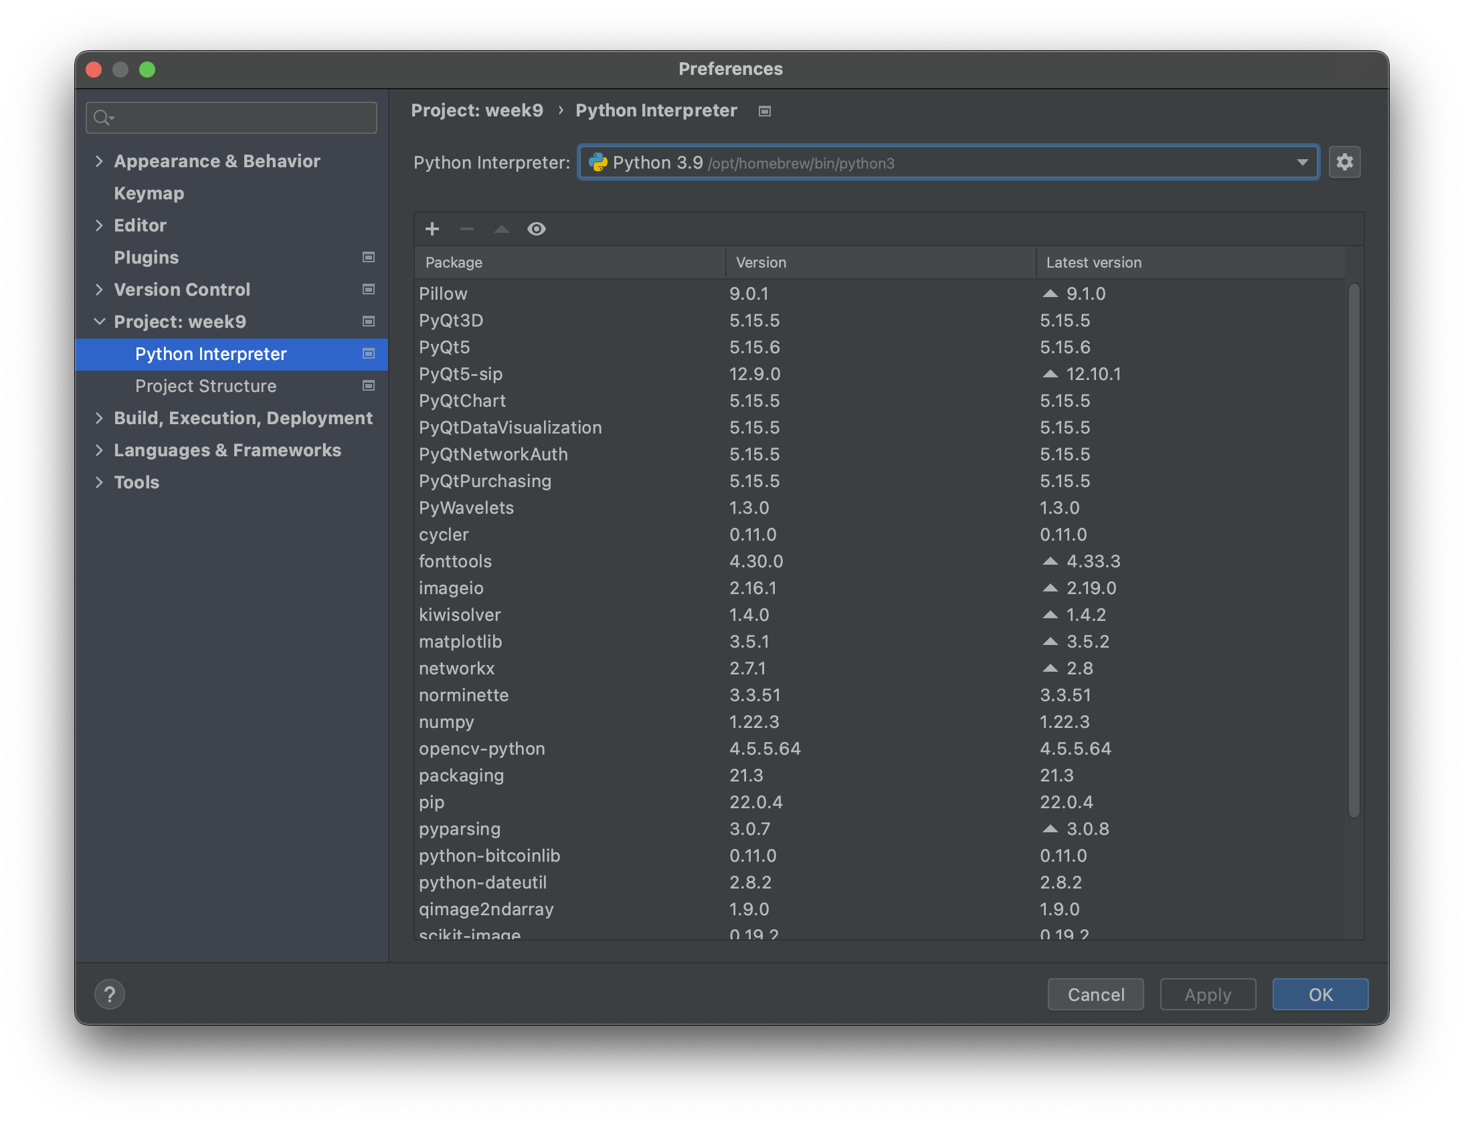This screenshot has width=1464, height=1124.
Task: Click the upgrade arrow next to imageio 2.19.0
Action: pyautogui.click(x=1050, y=587)
